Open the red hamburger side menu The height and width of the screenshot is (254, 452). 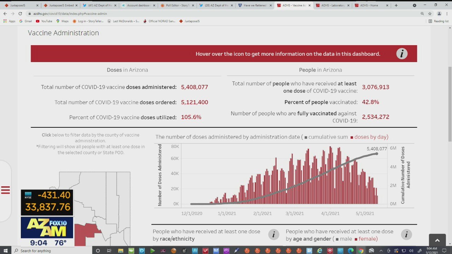pos(5,190)
